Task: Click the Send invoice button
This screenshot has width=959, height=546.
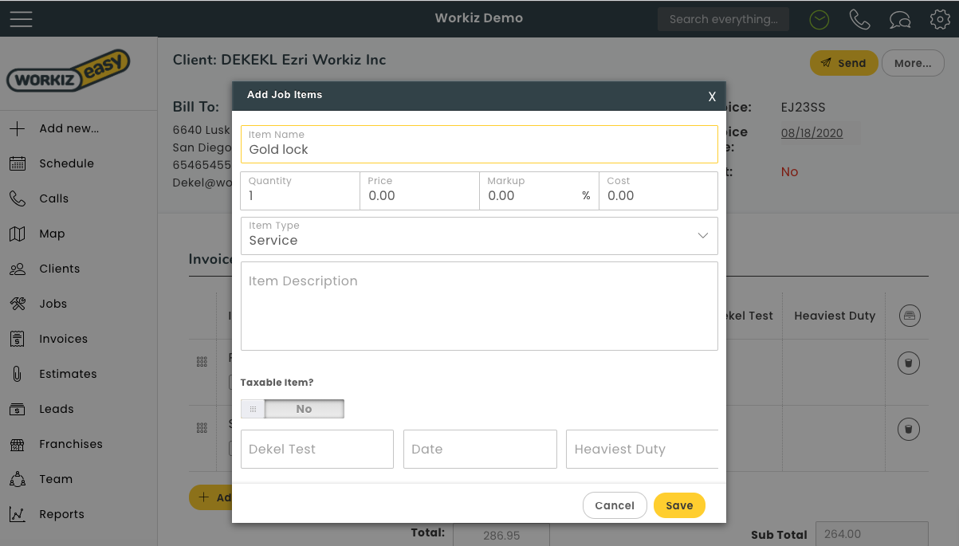Action: pos(843,63)
